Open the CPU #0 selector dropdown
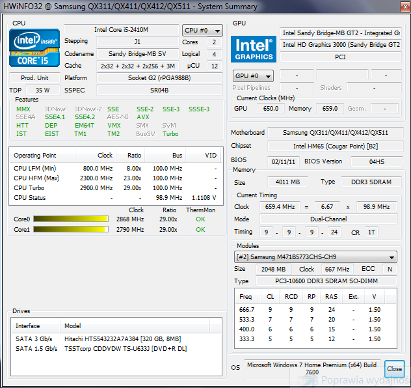Viewport: 411px width, 388px height. [202, 31]
